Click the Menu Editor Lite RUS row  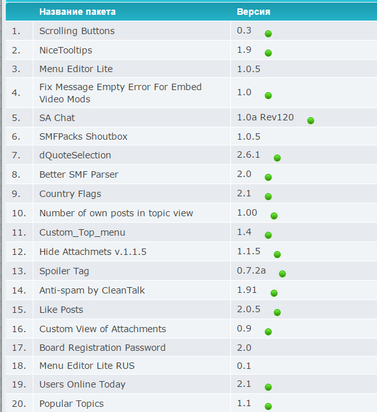(x=191, y=366)
